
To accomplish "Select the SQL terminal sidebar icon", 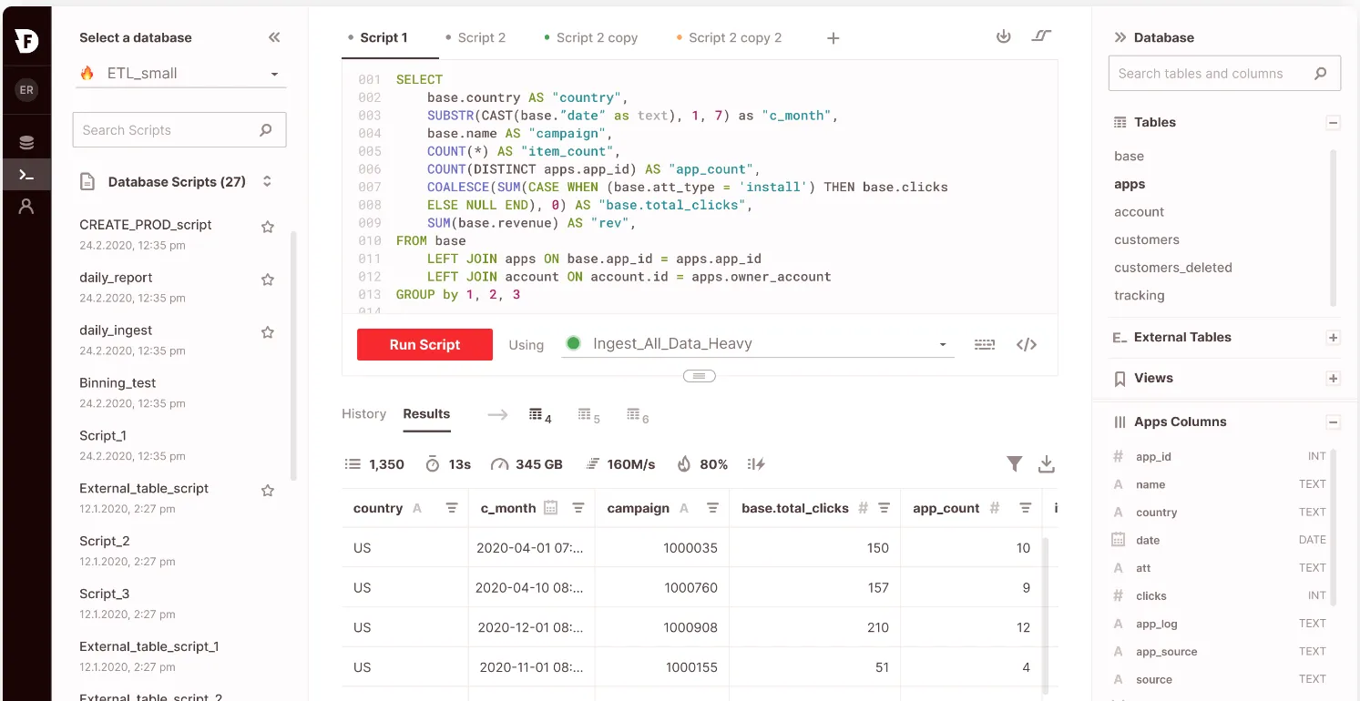I will coord(26,175).
